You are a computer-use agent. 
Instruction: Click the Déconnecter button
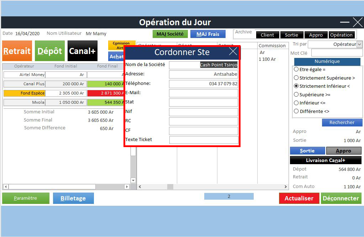tap(341, 198)
